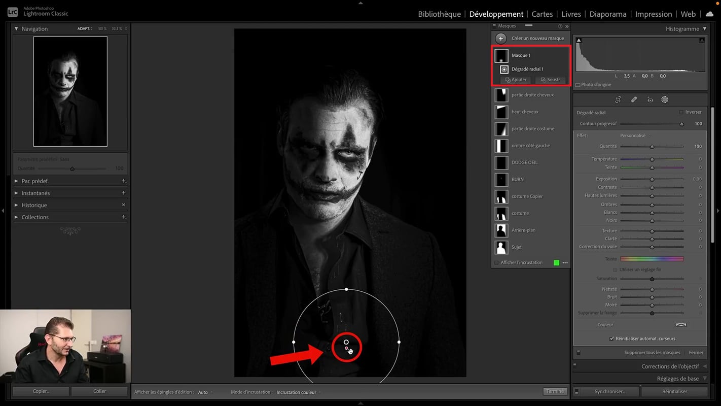Switch to Développement module
The width and height of the screenshot is (721, 406).
(x=496, y=14)
